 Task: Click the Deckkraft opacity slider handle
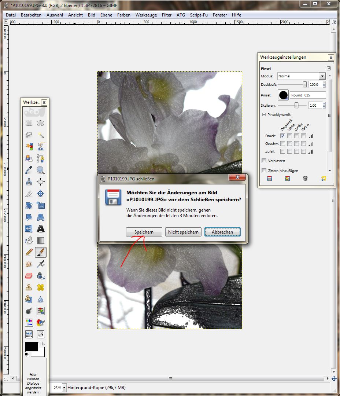coord(304,84)
